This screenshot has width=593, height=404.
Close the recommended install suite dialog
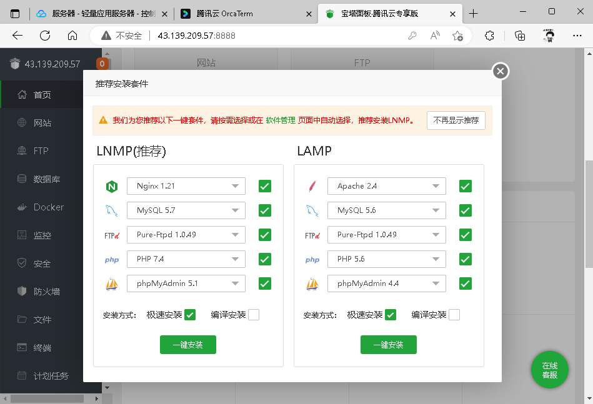501,71
